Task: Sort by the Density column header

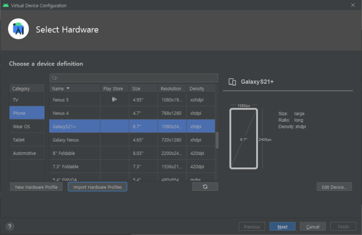Action: [x=201, y=88]
